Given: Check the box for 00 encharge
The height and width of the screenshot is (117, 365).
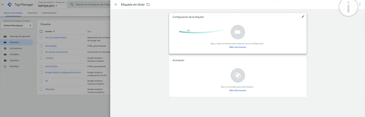Looking at the screenshot, I should [41, 46].
